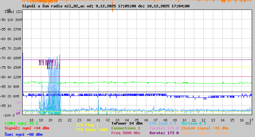255x137 pixels.
Task: Select the TxPower 24 dBm label
Action: (x=127, y=123)
